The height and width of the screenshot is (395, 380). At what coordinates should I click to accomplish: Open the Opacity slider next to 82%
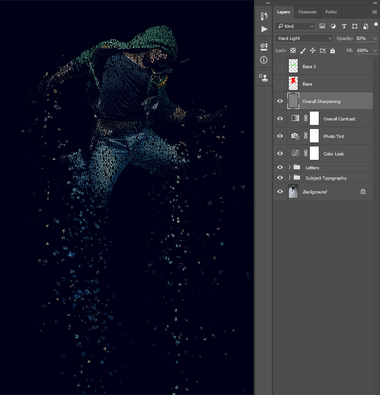pyautogui.click(x=375, y=38)
